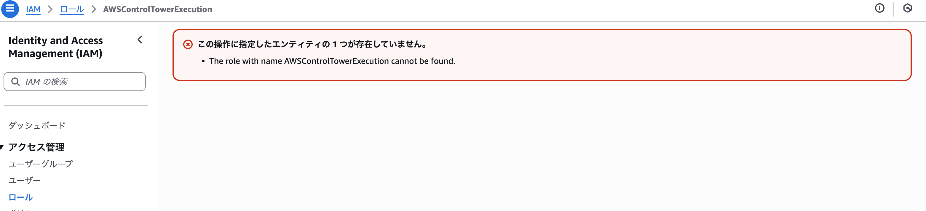Select ユーザー in the navigation

pyautogui.click(x=25, y=180)
